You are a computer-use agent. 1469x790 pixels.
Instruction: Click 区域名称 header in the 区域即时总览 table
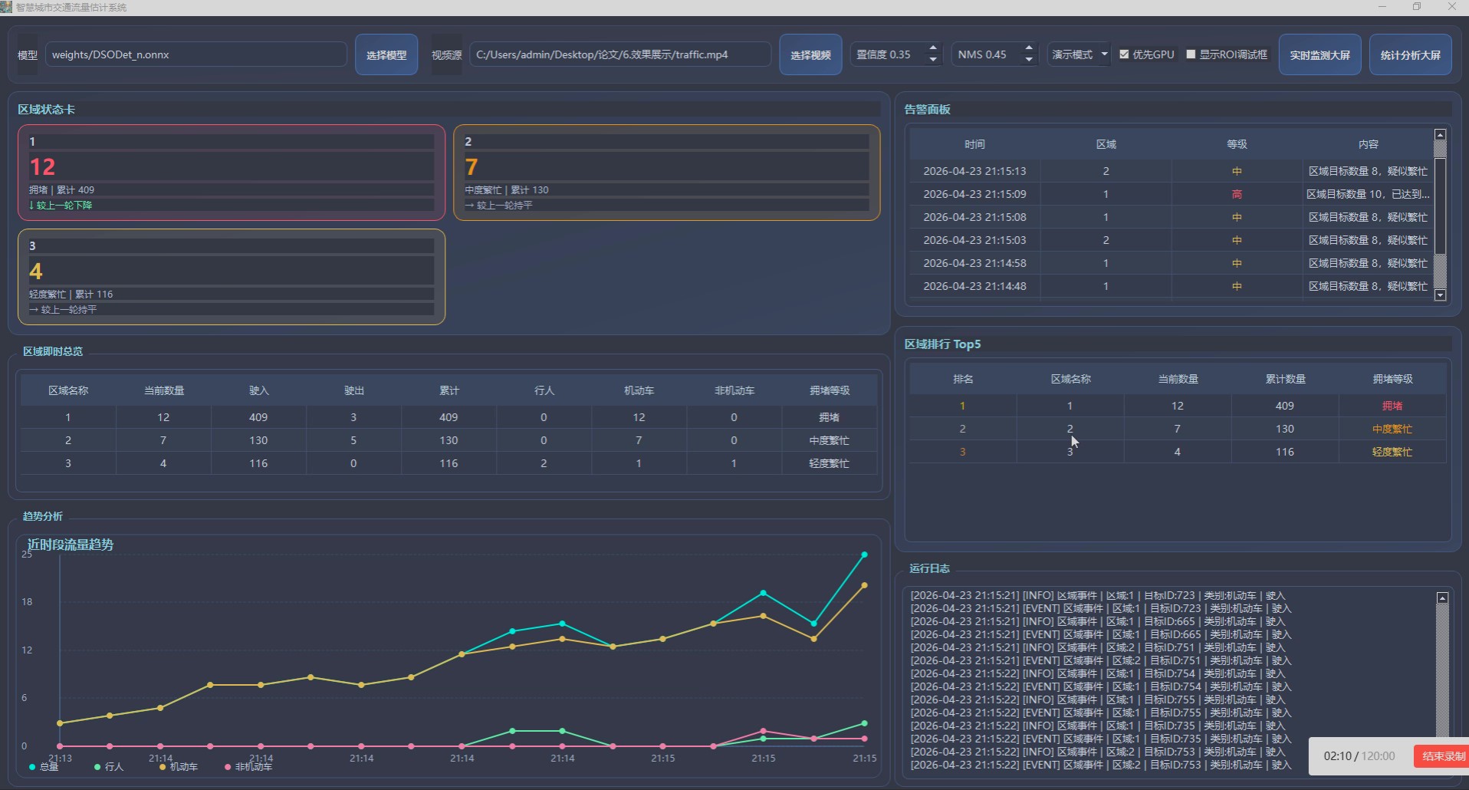tap(68, 390)
